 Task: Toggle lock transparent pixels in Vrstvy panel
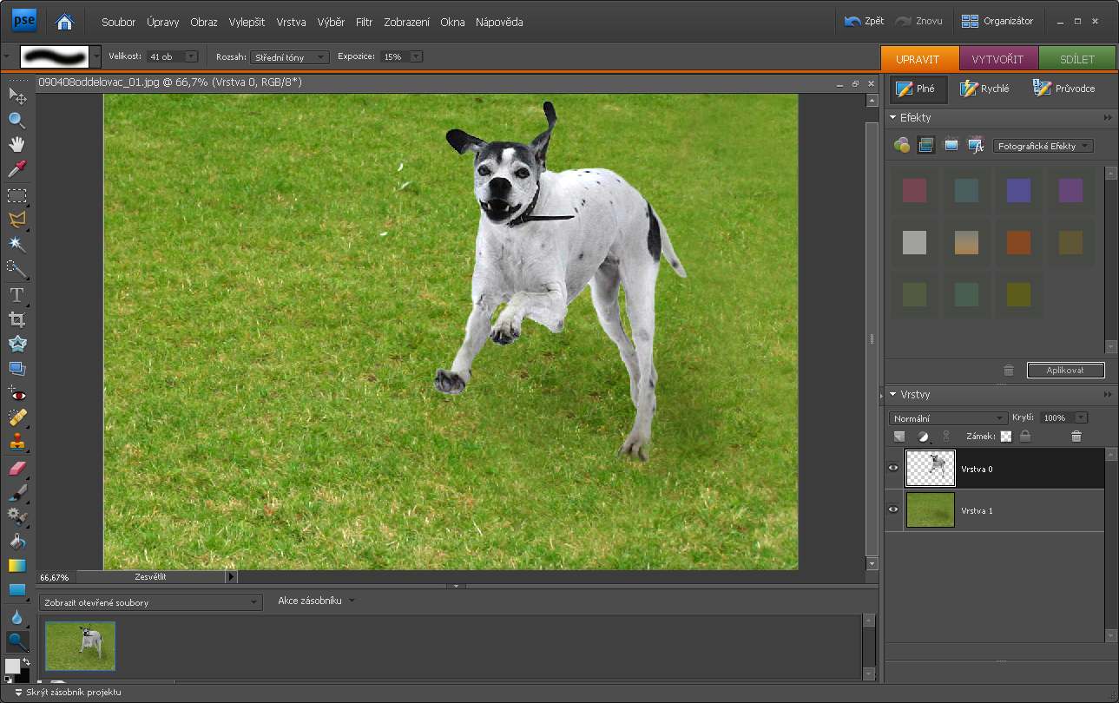point(1006,437)
